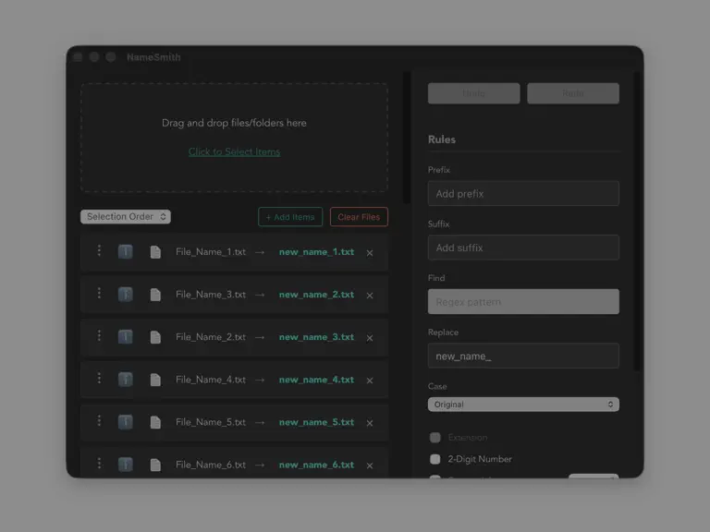This screenshot has width=710, height=532.
Task: Click document icon of File_Name_6.txt
Action: [155, 465]
